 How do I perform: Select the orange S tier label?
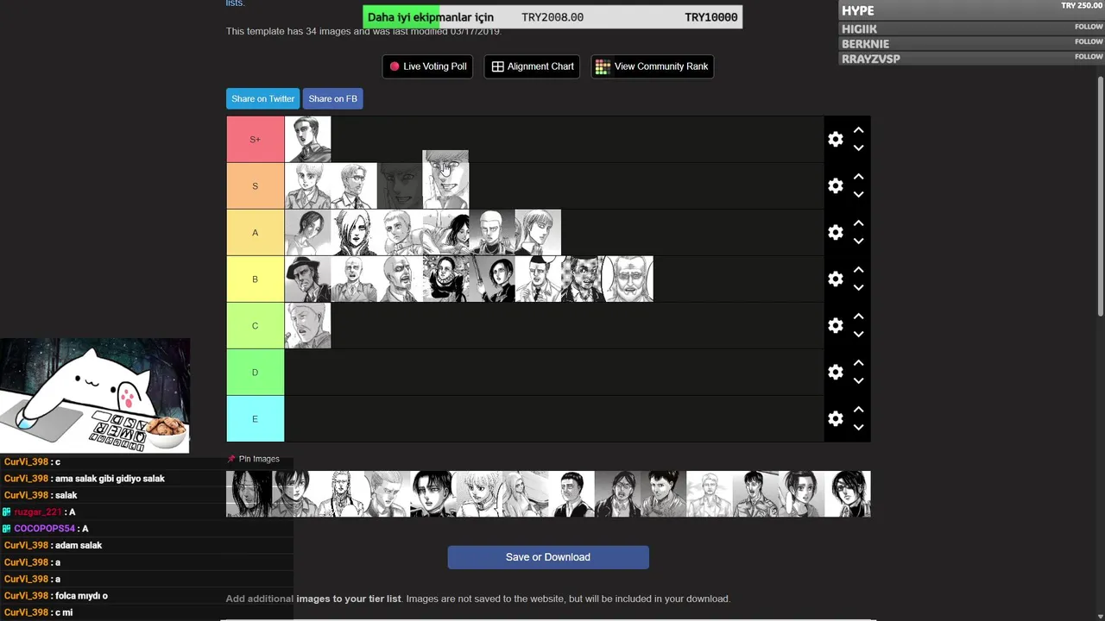(x=255, y=185)
